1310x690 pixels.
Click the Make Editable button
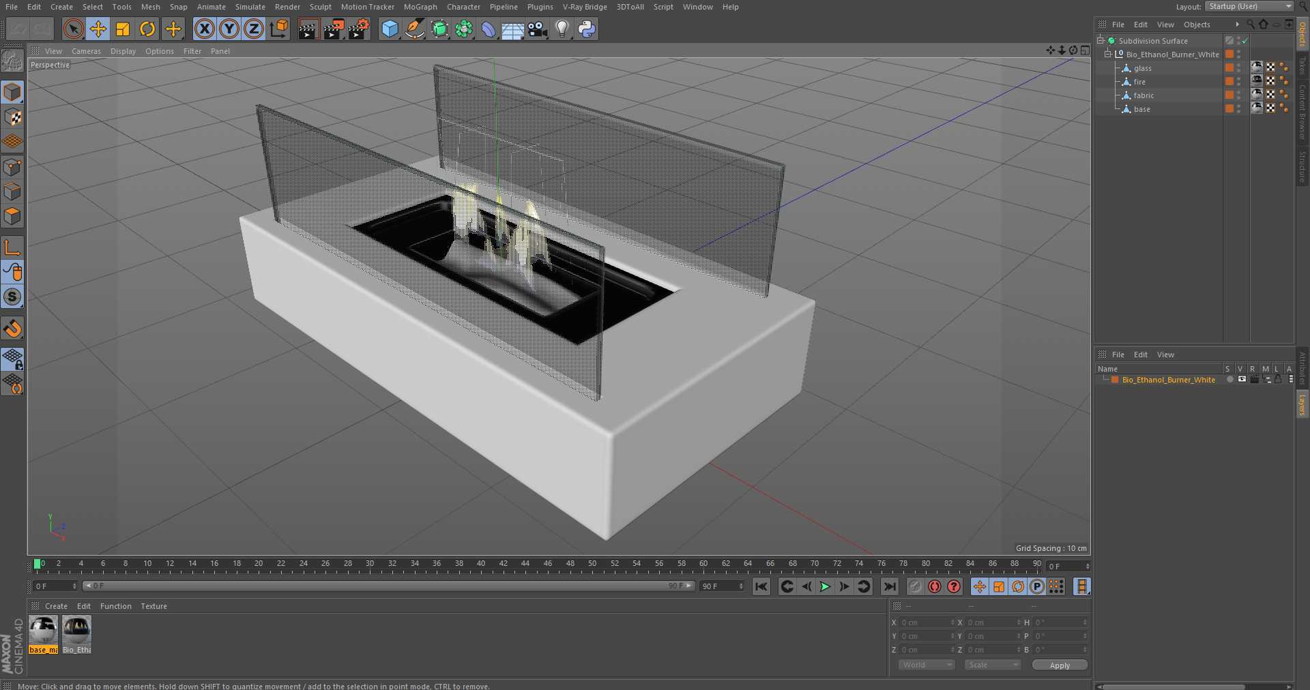coord(12,61)
